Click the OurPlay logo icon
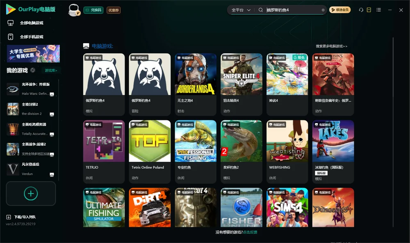The height and width of the screenshot is (243, 410). coord(11,9)
